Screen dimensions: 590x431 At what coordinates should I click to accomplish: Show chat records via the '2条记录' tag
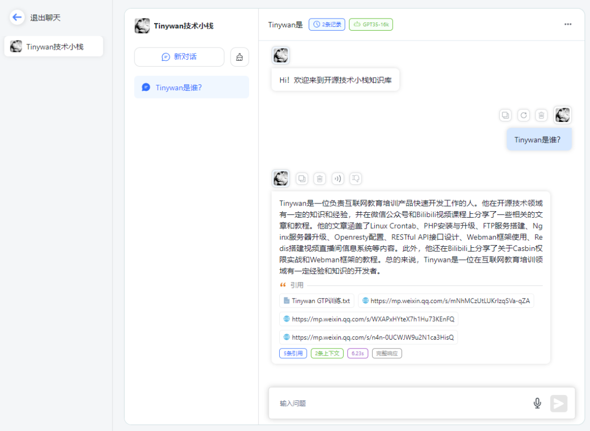(327, 24)
